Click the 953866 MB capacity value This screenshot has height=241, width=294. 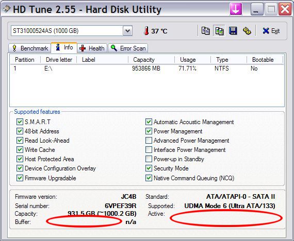coord(146,68)
